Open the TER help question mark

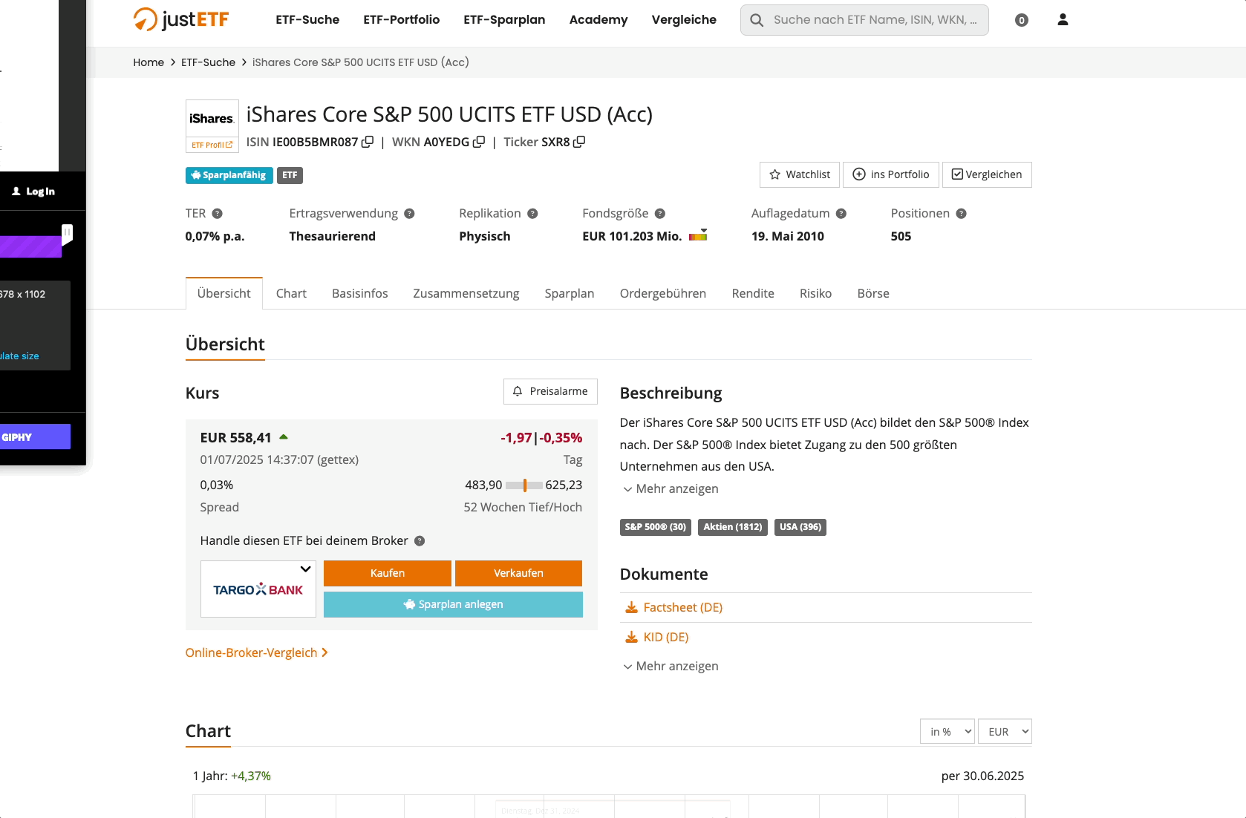[x=218, y=214]
